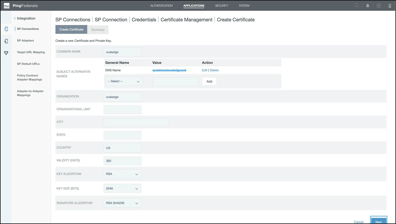Expand the General Name Select dropdown

pos(124,81)
